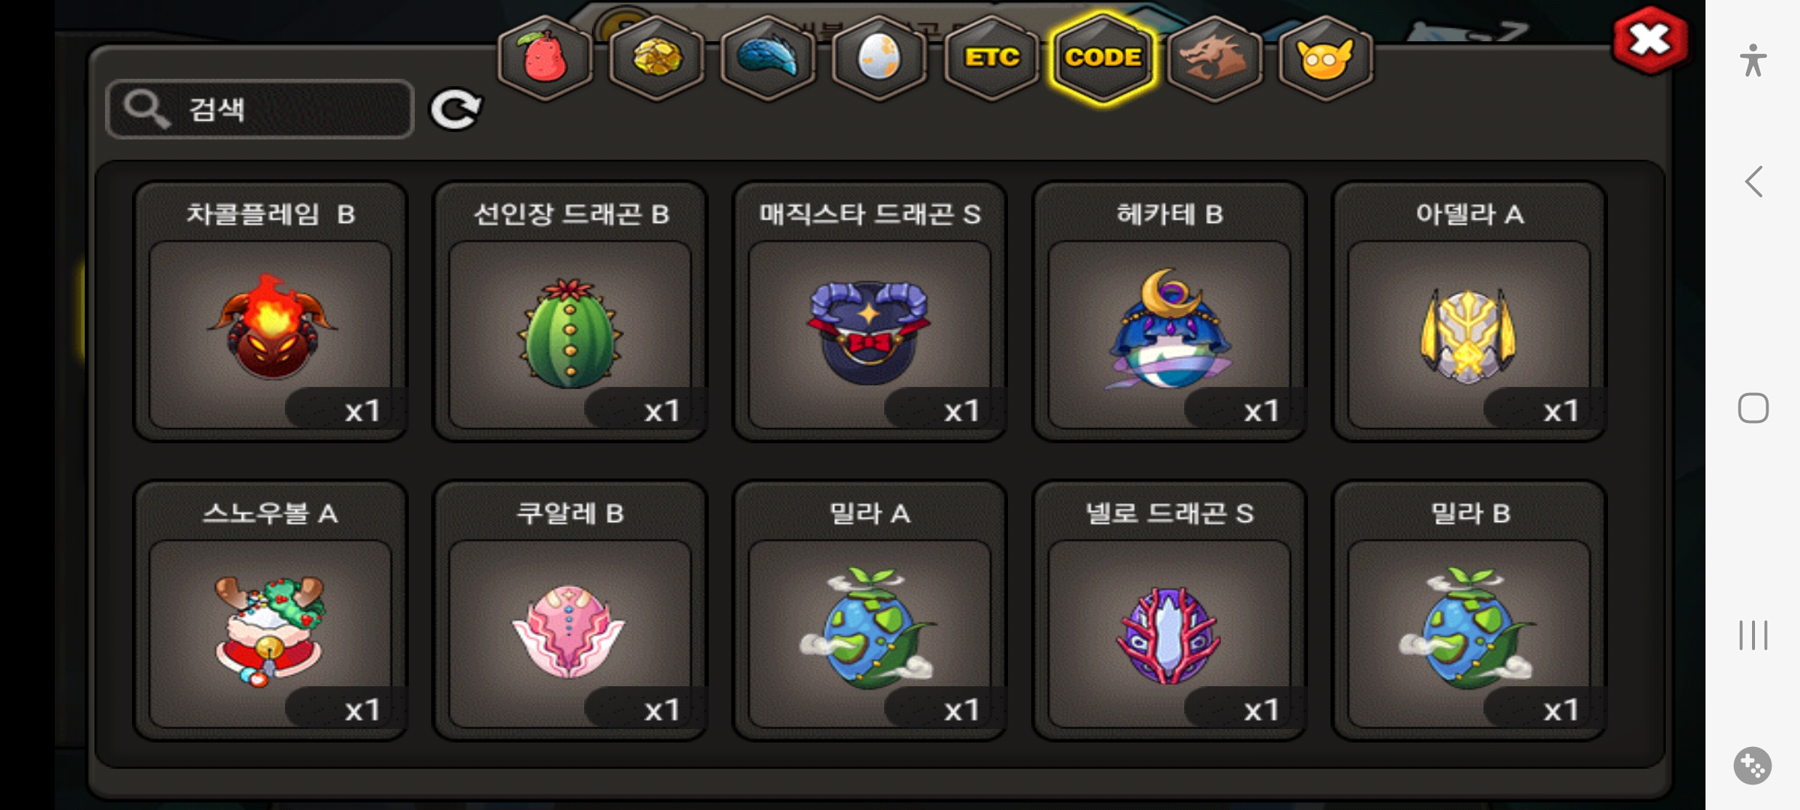The width and height of the screenshot is (1800, 810).
Task: Open the yellow goggles creature tab
Action: [1325, 58]
